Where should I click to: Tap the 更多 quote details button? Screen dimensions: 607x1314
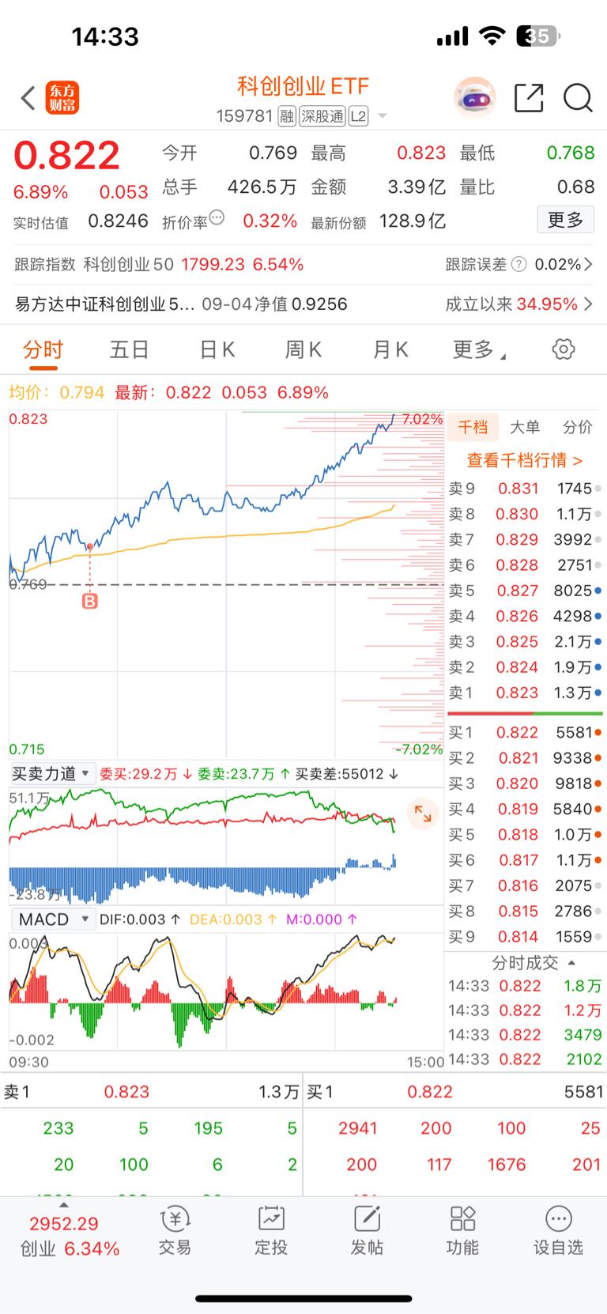tap(565, 220)
